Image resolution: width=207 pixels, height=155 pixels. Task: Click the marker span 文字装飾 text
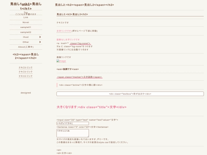pos(79,77)
